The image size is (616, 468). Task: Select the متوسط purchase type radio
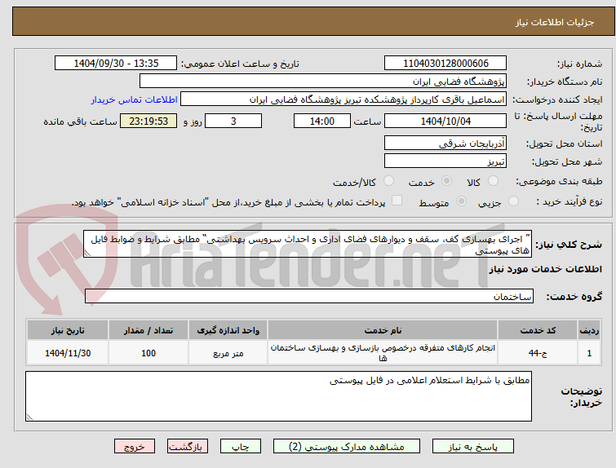pos(461,201)
